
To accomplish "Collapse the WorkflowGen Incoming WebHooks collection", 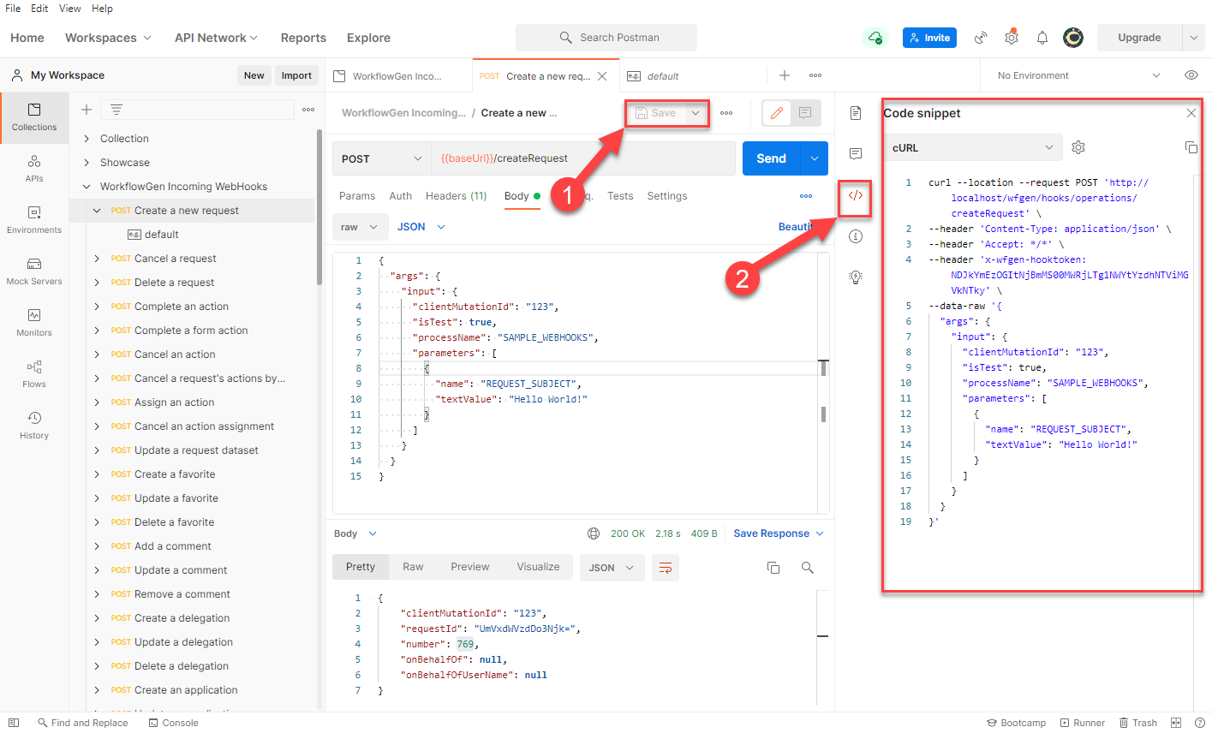I will (x=87, y=187).
